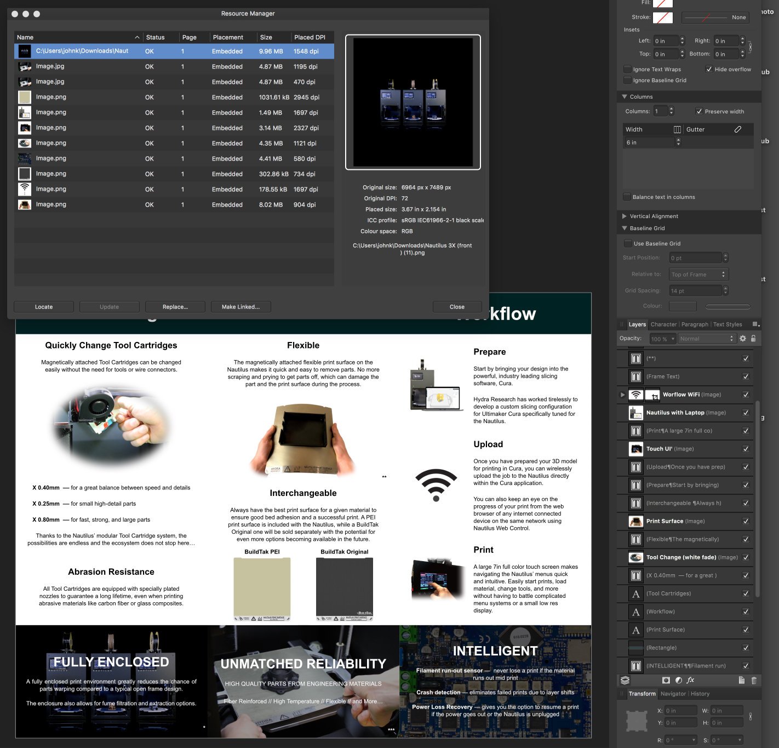This screenshot has width=779, height=748.
Task: Open the Layer Effects fx icon
Action: (x=690, y=680)
